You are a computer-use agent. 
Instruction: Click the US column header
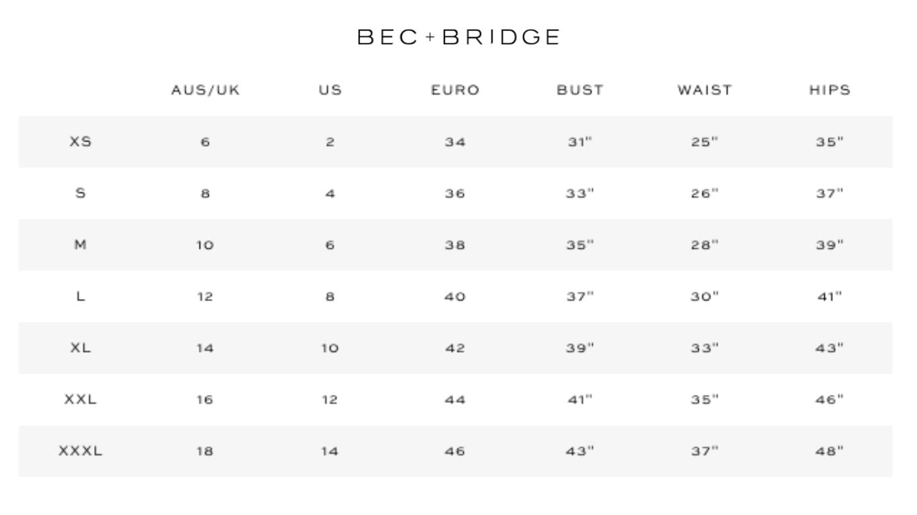(330, 90)
